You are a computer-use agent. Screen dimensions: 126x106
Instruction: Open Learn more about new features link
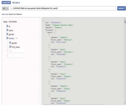[x=12, y=14]
